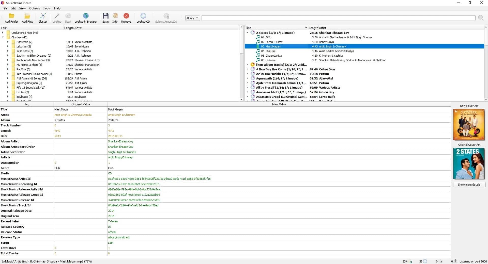Click the Show more details button
The image size is (488, 264).
click(469, 185)
